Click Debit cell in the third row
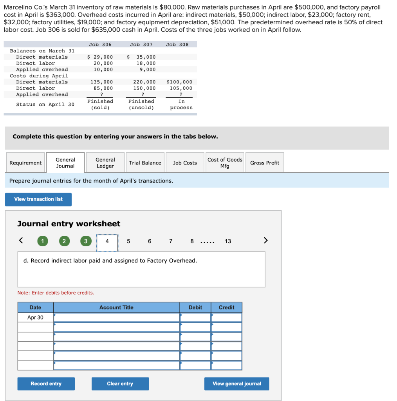This screenshot has height=401, width=397. [195, 337]
